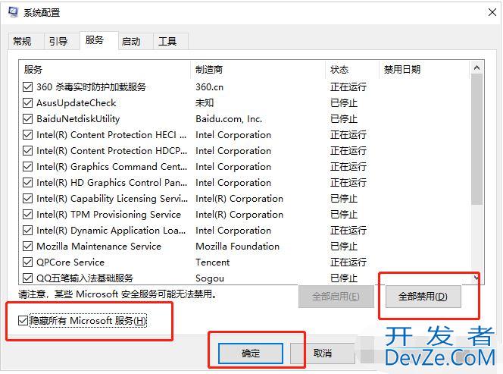The height and width of the screenshot is (374, 503).
Task: Click the services list scrollbar thumb
Action: pyautogui.click(x=476, y=139)
